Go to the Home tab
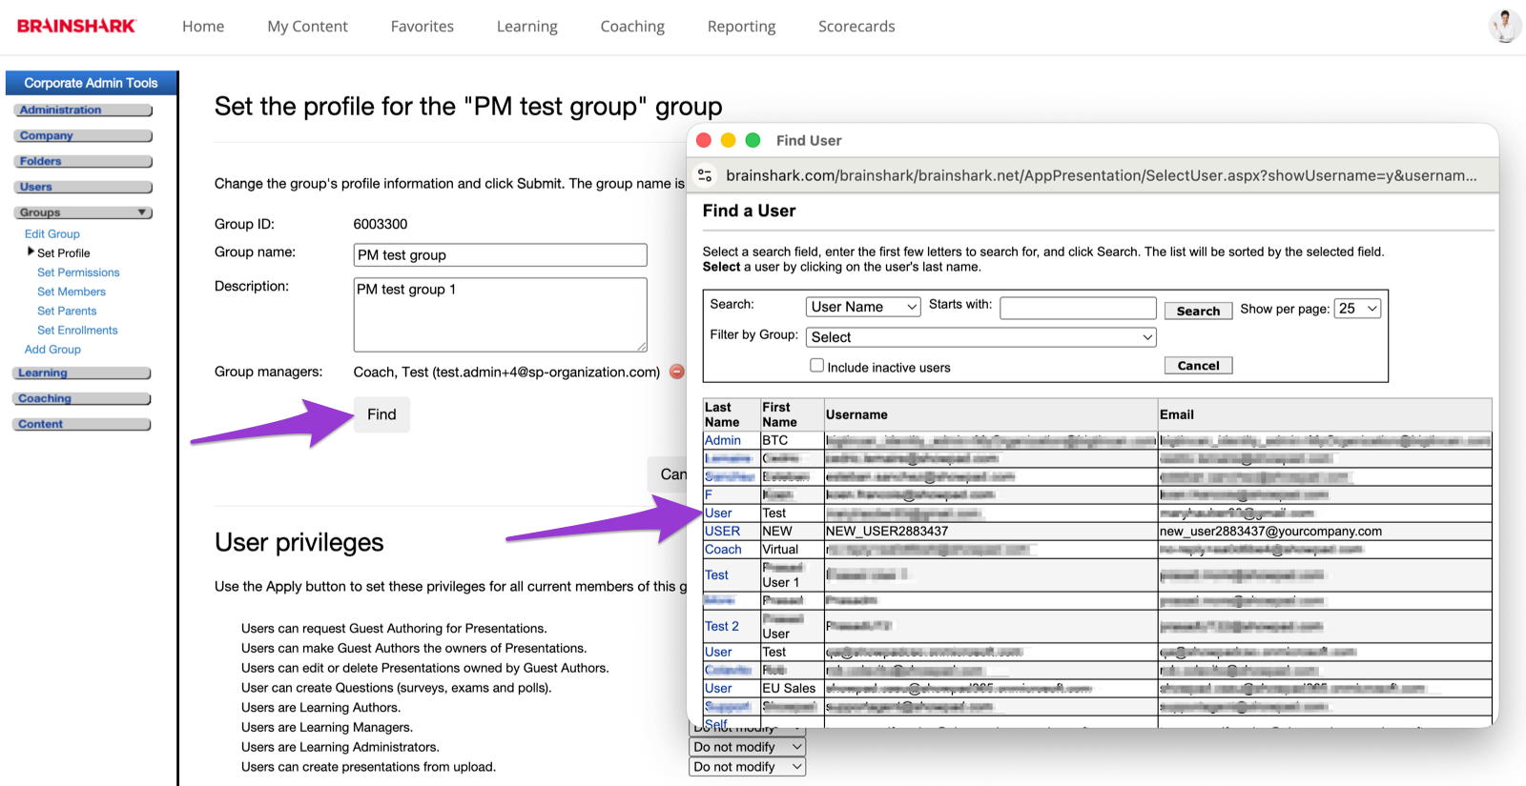Viewport: 1526px width, 786px height. point(203,27)
